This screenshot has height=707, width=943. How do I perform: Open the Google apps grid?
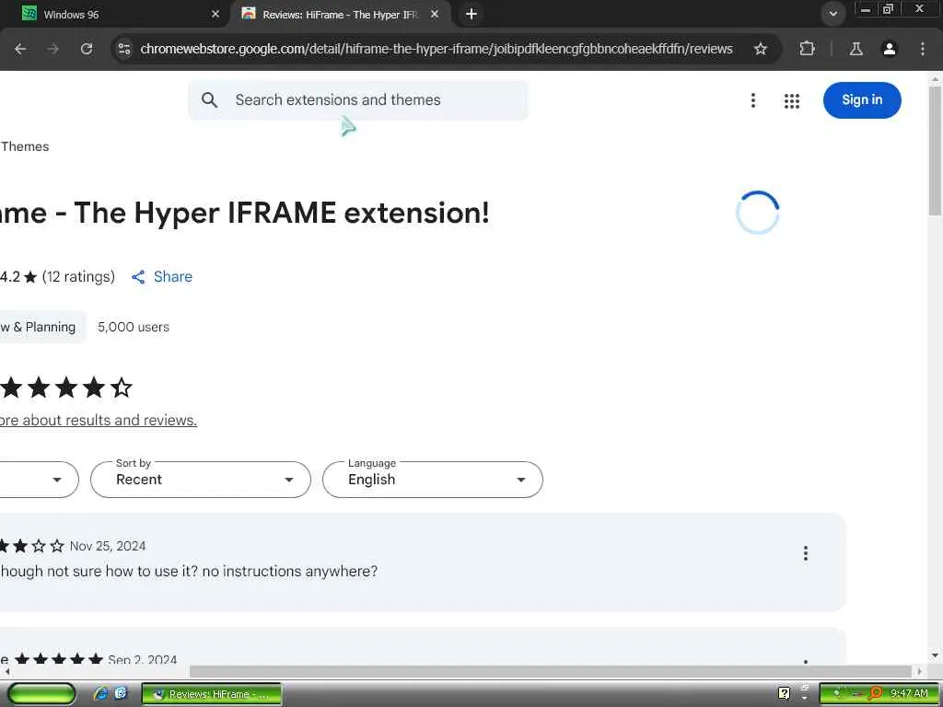[x=792, y=101]
